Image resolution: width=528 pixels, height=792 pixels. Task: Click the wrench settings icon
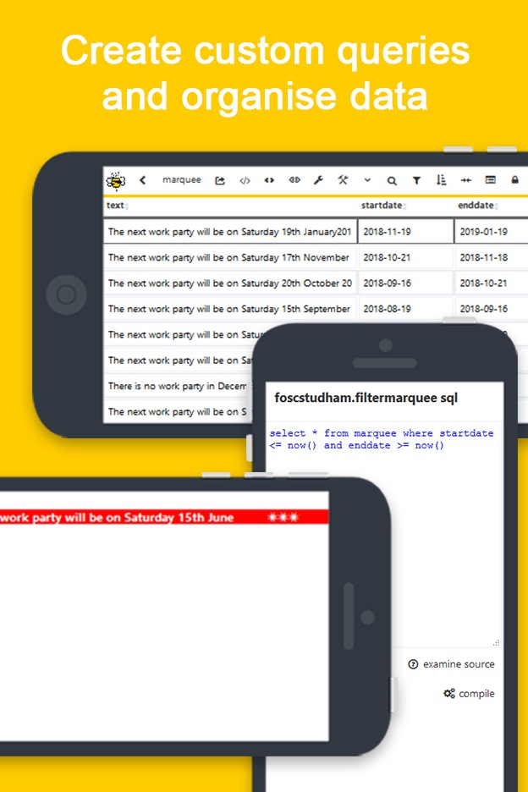318,180
